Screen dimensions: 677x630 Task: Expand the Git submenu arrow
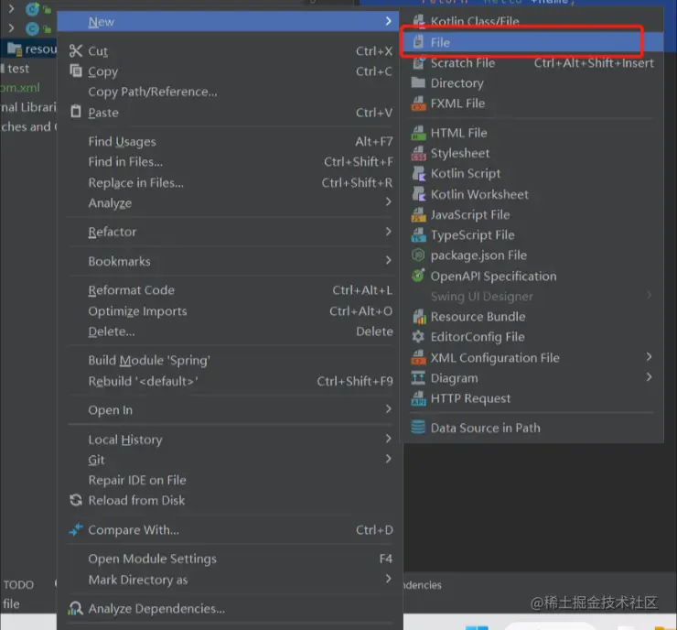tap(388, 459)
